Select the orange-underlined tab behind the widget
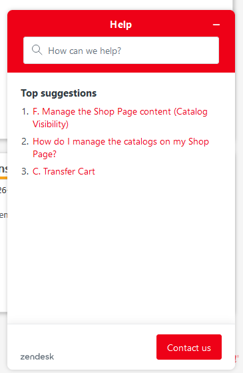 (3, 171)
